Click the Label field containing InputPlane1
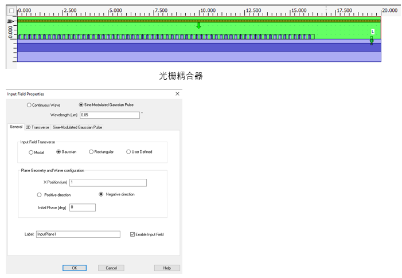 click(78, 234)
